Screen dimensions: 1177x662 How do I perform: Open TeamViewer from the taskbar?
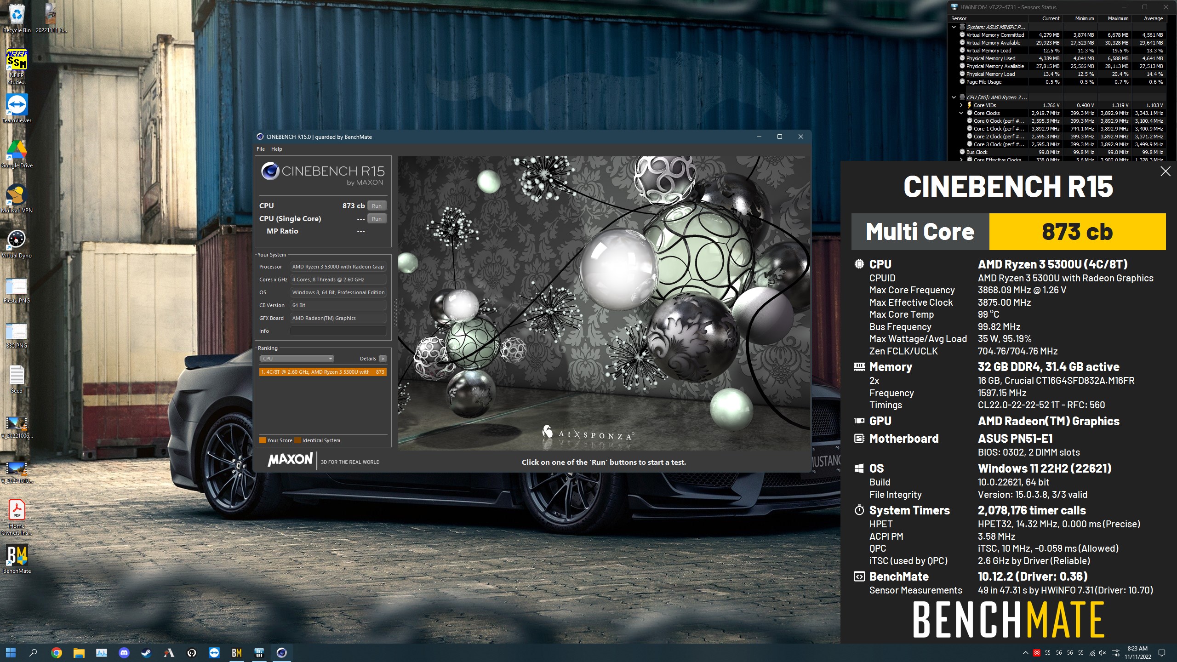pyautogui.click(x=214, y=652)
